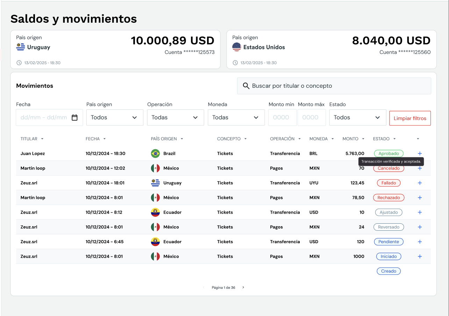449x316 pixels.
Task: Sort by TITULAR column header
Action: tap(32, 139)
